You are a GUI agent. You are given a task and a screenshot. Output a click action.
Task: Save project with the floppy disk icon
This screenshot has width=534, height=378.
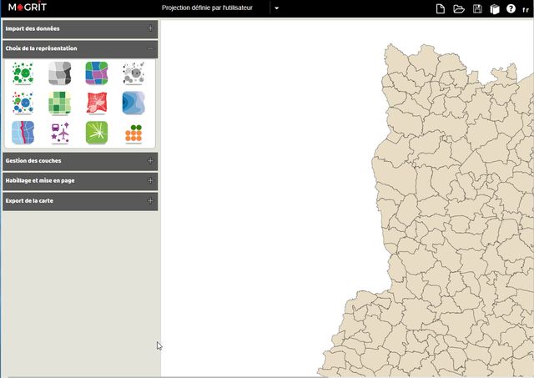477,8
